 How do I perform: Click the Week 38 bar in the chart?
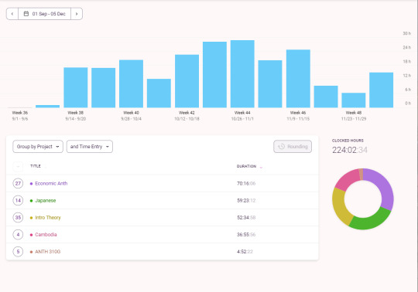pyautogui.click(x=76, y=87)
